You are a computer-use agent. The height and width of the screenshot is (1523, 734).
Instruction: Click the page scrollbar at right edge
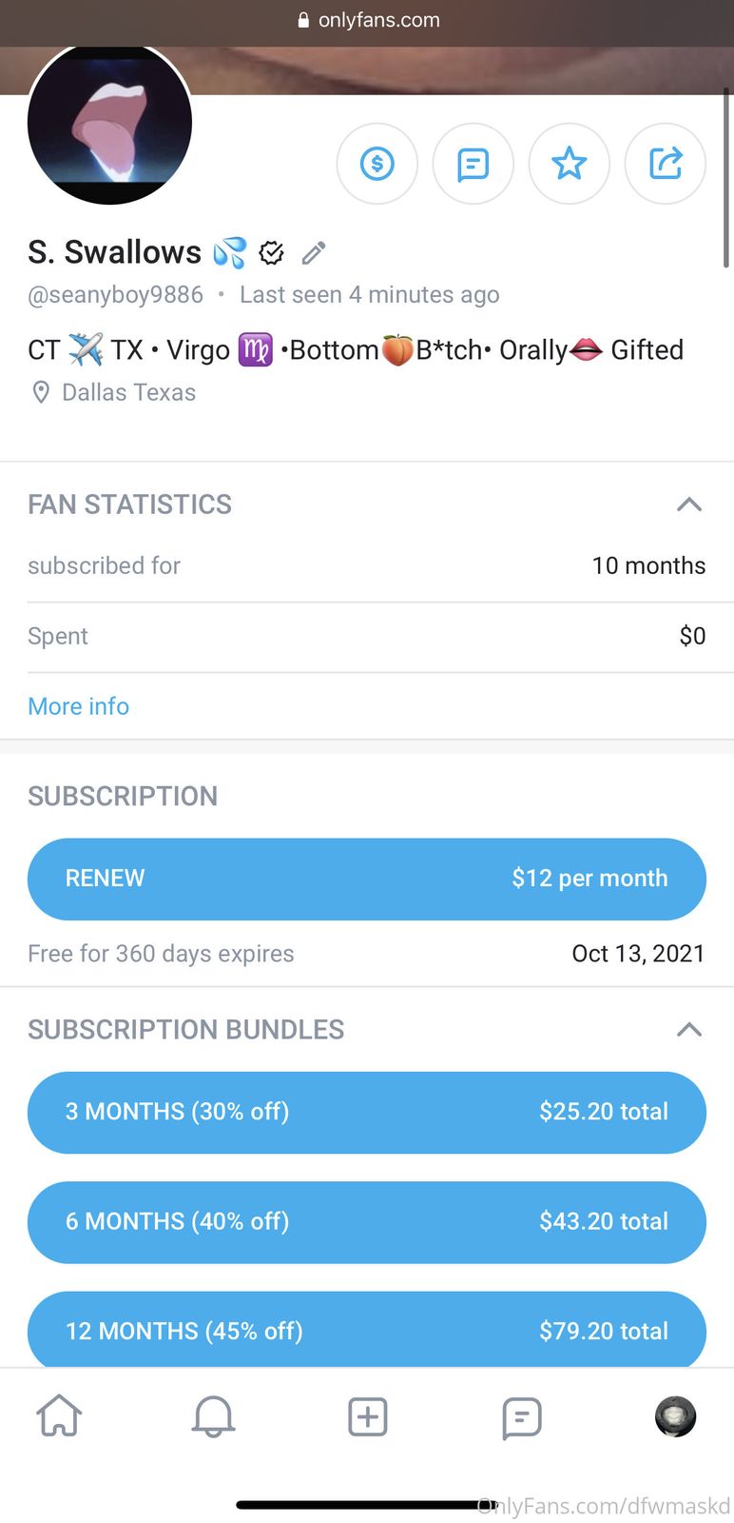(726, 178)
